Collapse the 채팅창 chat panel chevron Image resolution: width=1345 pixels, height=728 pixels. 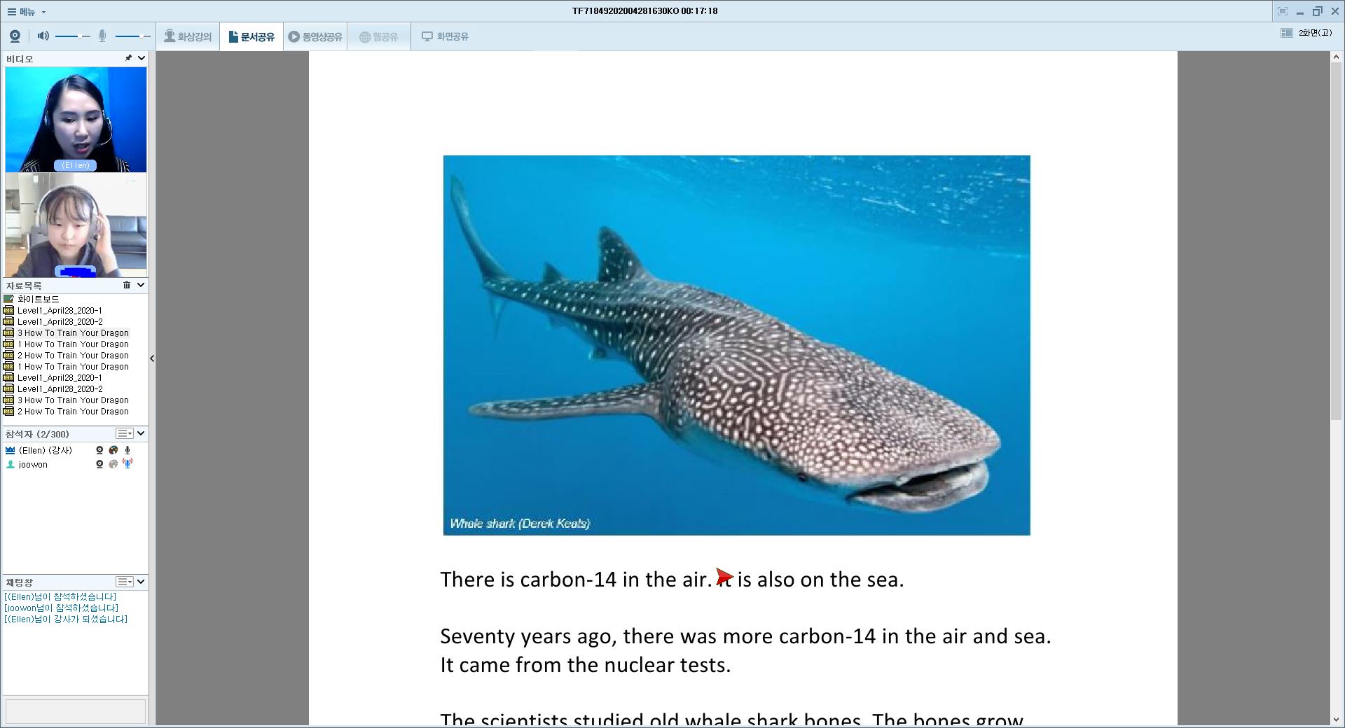[141, 582]
